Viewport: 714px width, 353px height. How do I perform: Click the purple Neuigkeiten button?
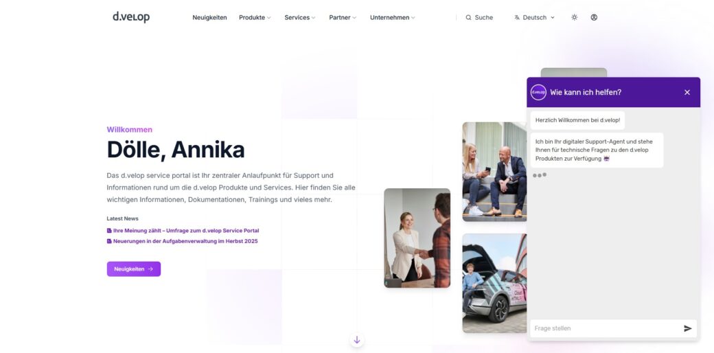[134, 269]
